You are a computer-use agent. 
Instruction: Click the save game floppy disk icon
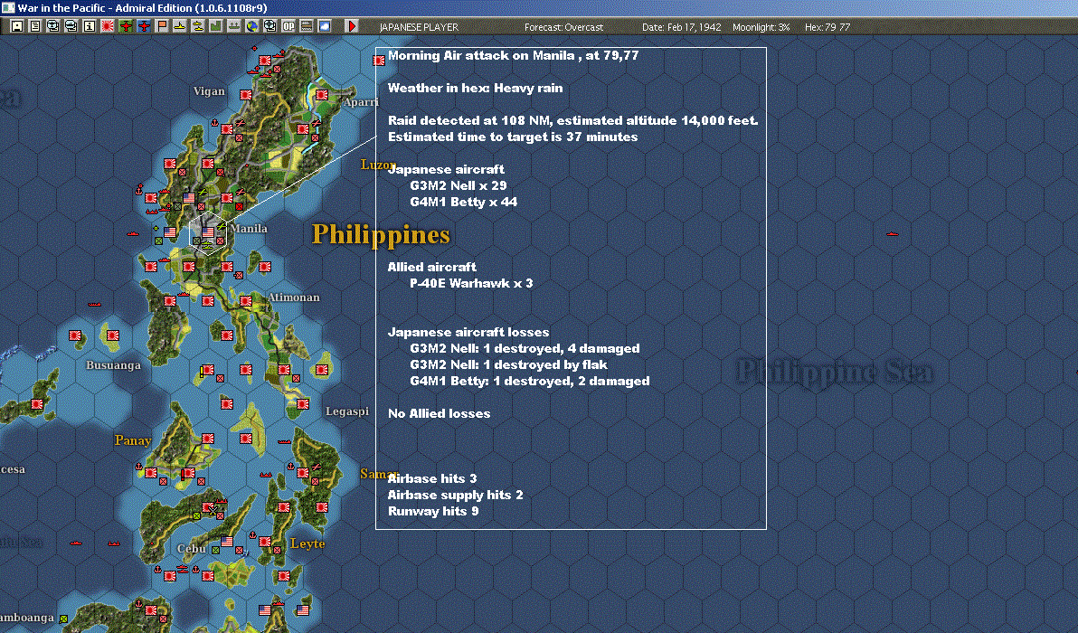(x=17, y=26)
